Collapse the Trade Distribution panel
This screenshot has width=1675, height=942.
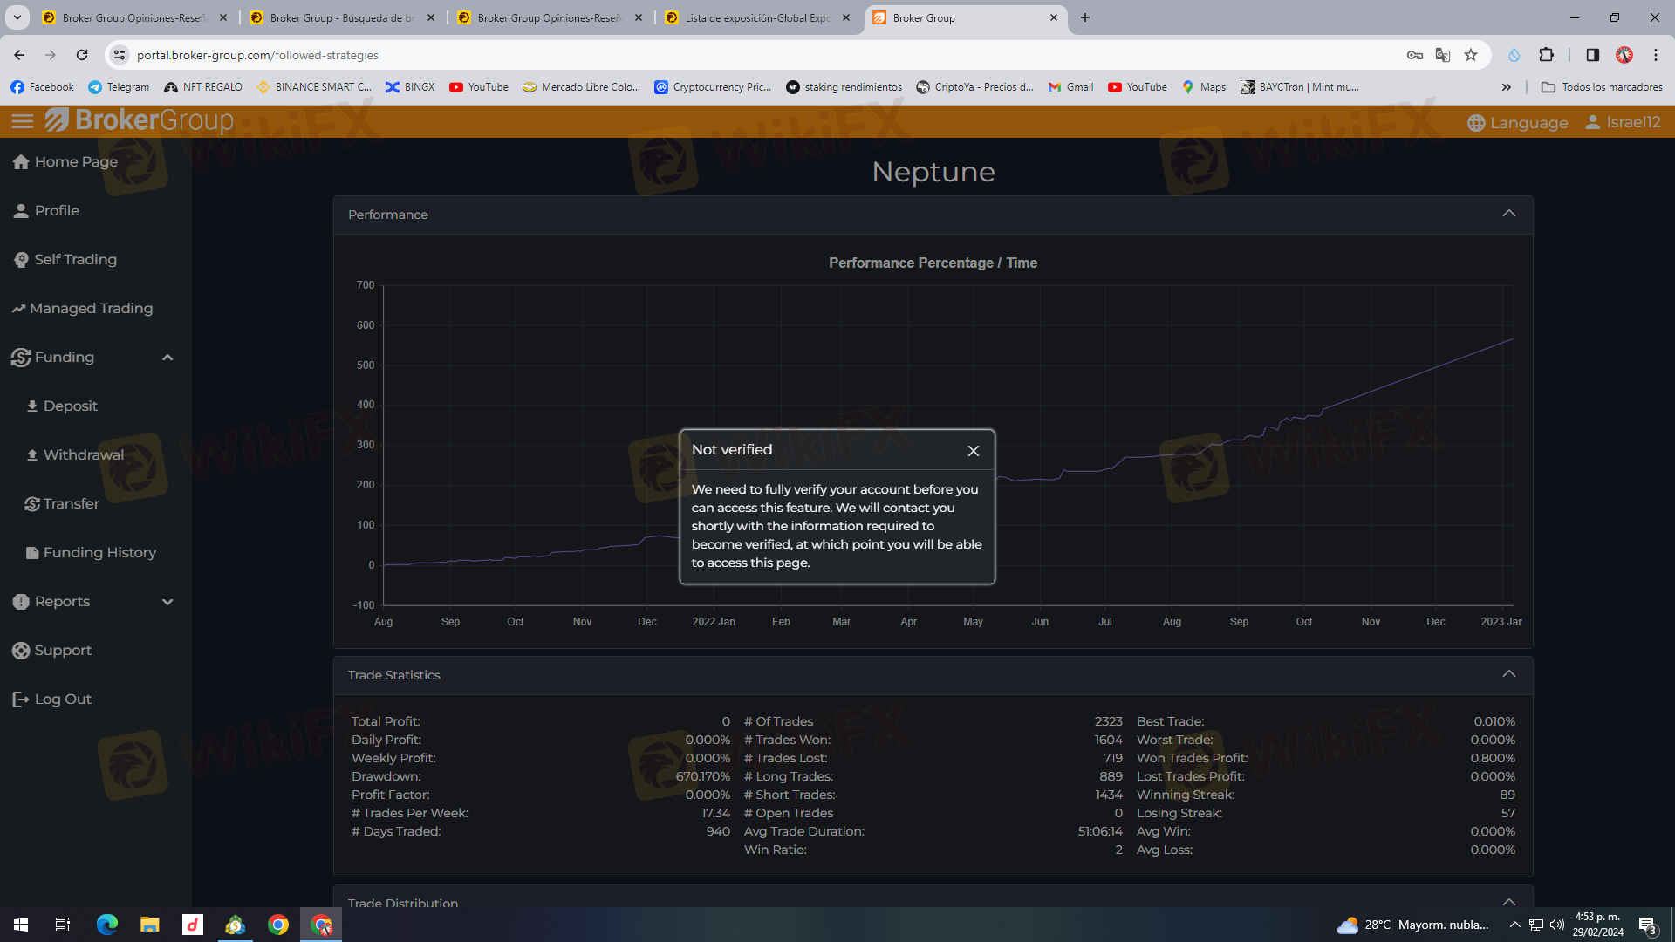(1508, 901)
